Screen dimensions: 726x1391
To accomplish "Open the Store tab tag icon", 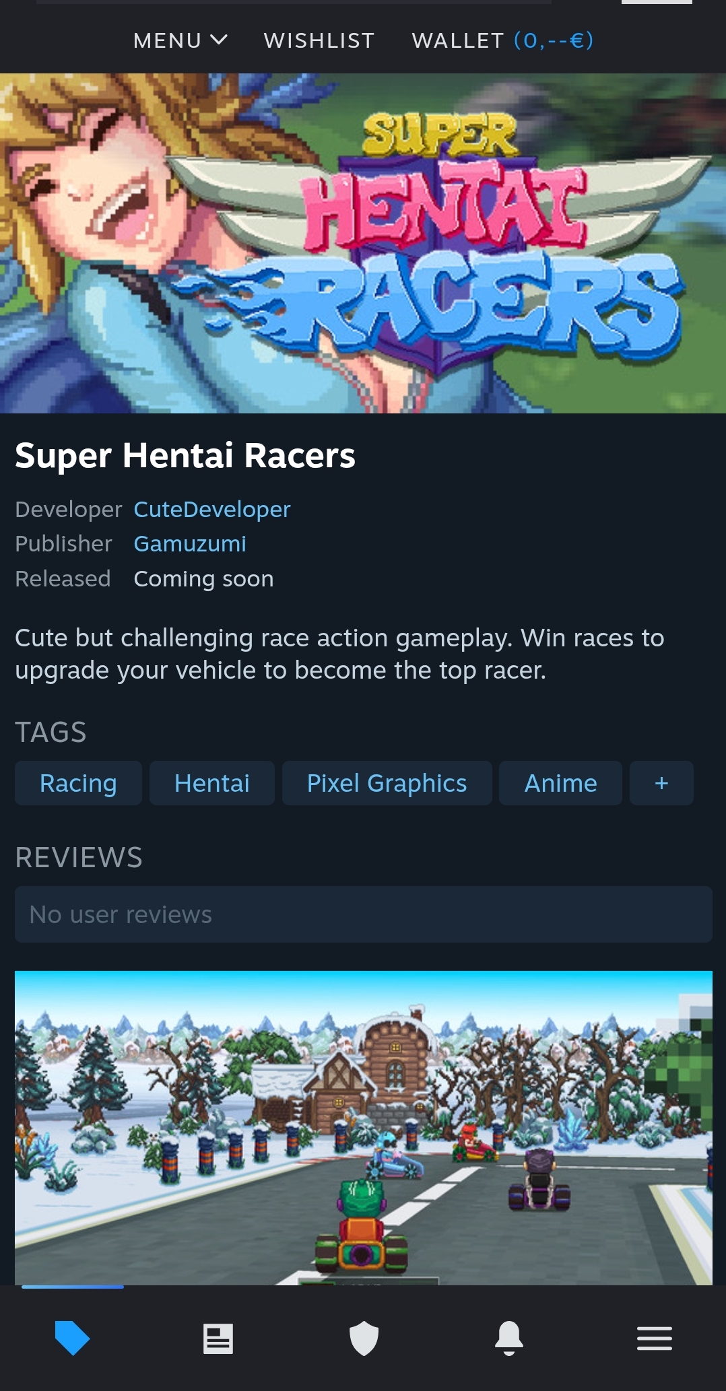I will pos(72,1338).
